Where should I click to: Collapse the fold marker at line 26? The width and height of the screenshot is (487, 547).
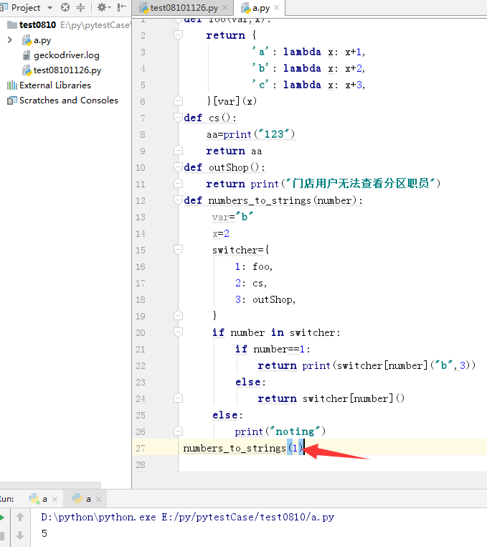click(178, 432)
